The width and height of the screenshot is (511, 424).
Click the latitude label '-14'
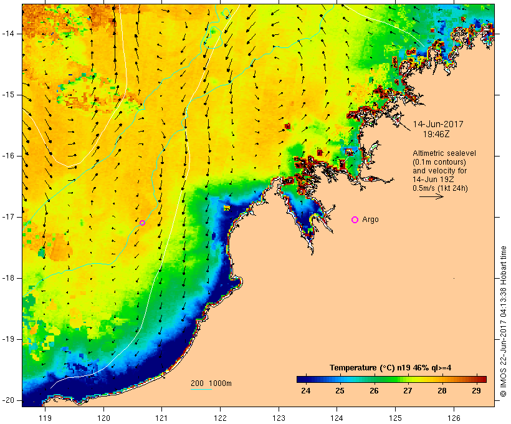[x=8, y=34]
